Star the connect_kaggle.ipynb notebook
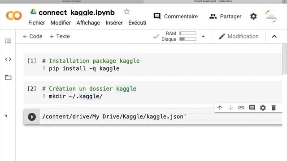The height and width of the screenshot is (161, 287). [x=126, y=12]
